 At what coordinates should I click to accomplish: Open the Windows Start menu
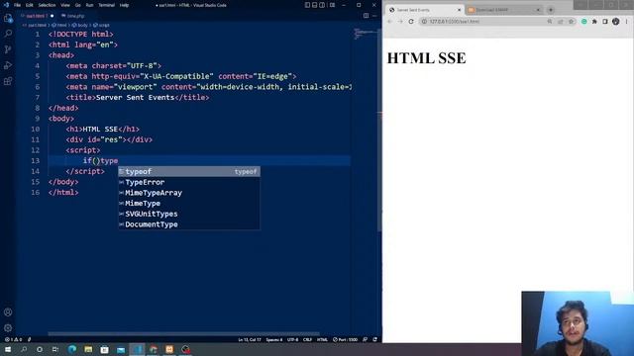click(8, 349)
